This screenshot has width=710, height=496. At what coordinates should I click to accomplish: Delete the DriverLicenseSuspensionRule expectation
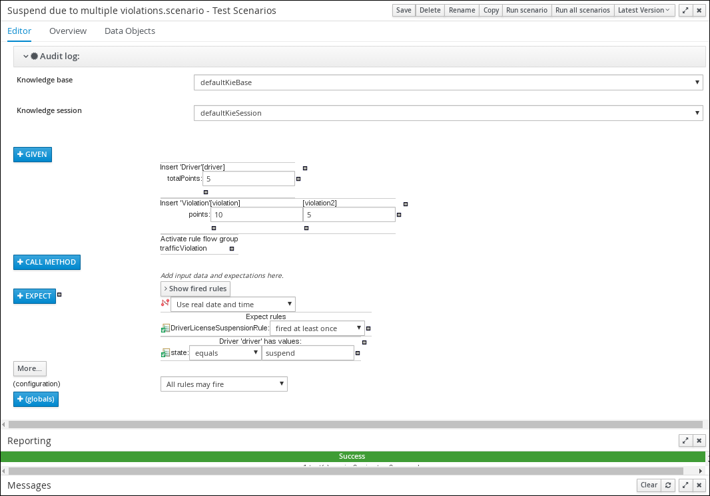click(368, 328)
